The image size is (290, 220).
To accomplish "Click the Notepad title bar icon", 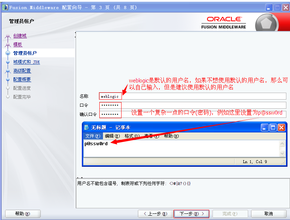I will click(x=87, y=127).
